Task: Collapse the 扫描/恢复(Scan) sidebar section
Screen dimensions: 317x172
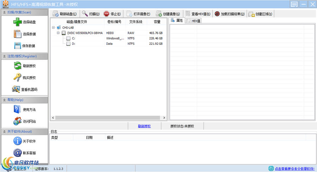Action: tap(4, 12)
